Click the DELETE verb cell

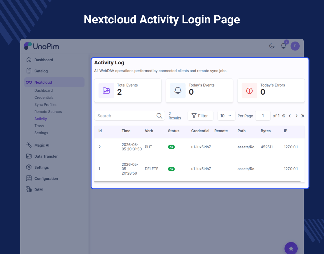(x=152, y=169)
